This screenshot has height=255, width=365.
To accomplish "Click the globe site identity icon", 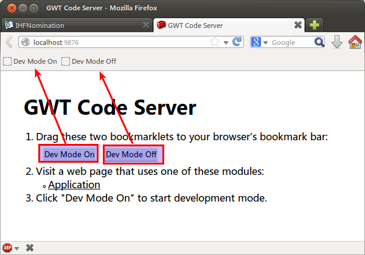I will click(26, 42).
